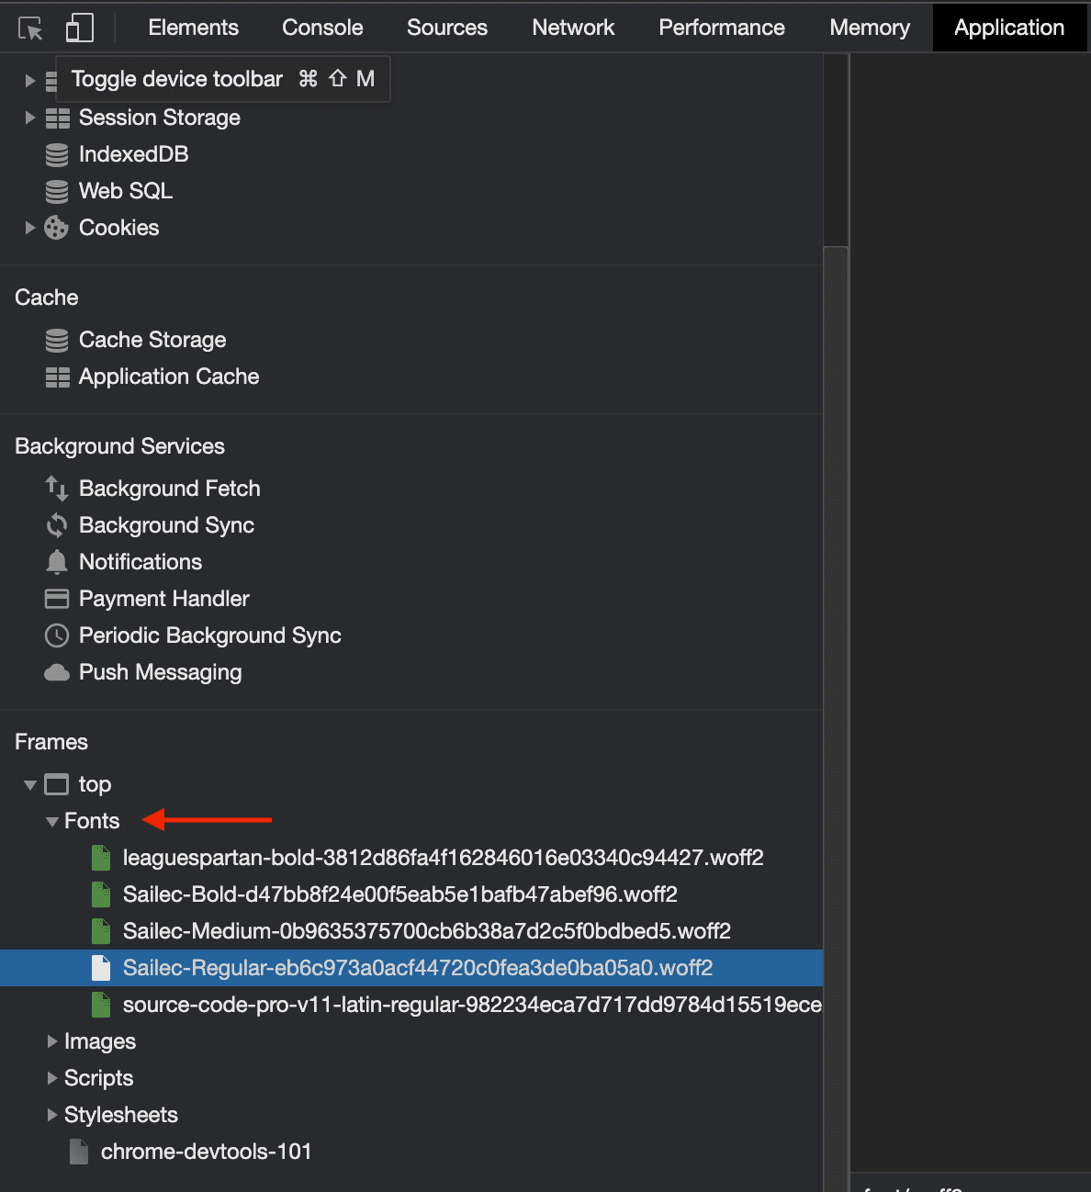
Task: Expand the Scripts folder
Action: click(x=52, y=1078)
